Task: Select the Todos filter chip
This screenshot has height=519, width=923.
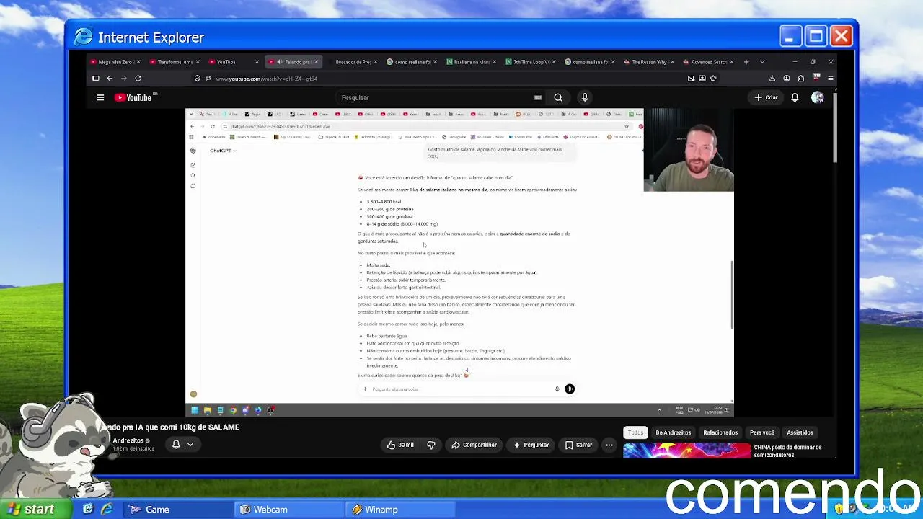Action: tap(635, 432)
